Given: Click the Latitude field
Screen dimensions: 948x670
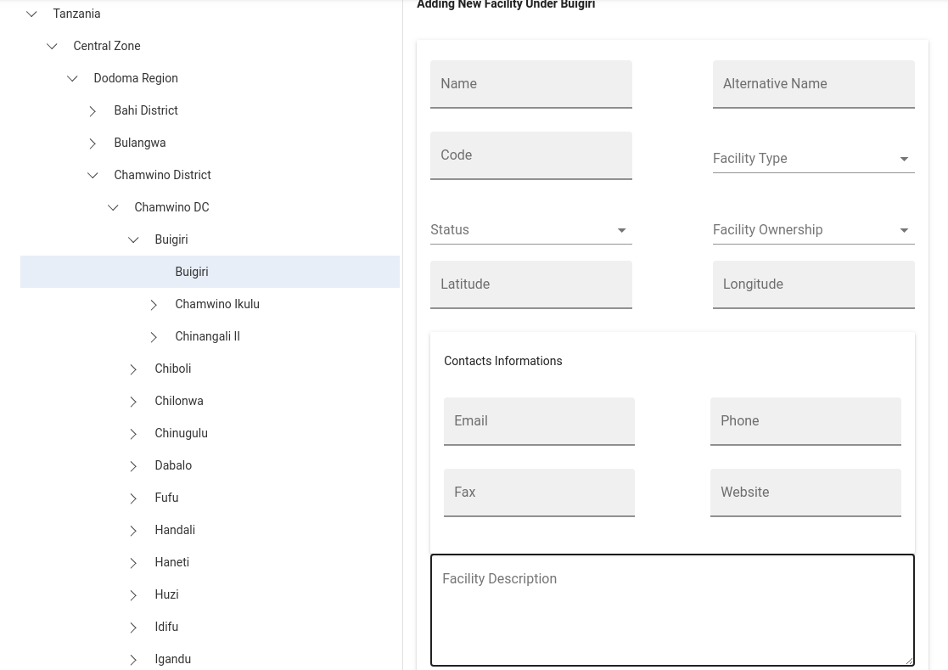Looking at the screenshot, I should 531,284.
